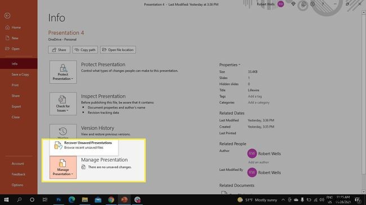Click the smiley face feedback icon
This screenshot has width=366, height=205.
click(x=303, y=4)
